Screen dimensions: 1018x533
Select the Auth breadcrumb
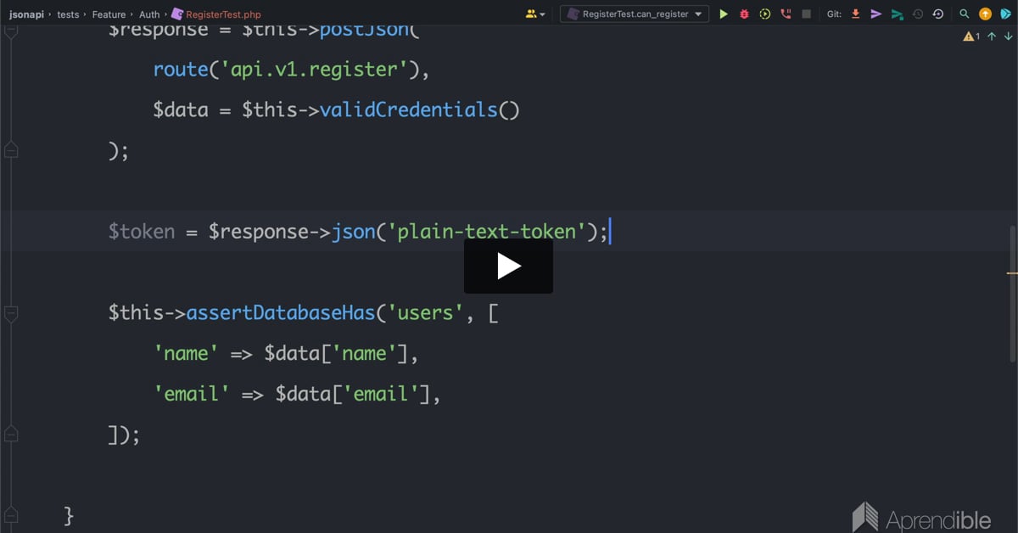point(149,14)
